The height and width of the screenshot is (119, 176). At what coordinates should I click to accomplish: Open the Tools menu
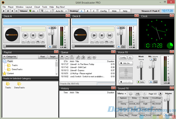click(x=45, y=7)
